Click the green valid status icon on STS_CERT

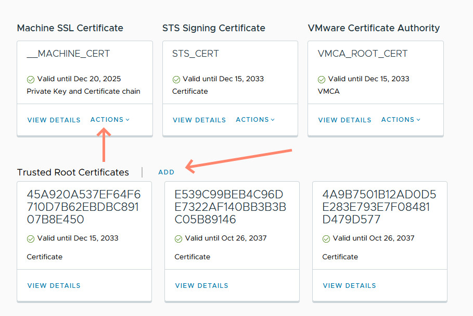pyautogui.click(x=176, y=80)
